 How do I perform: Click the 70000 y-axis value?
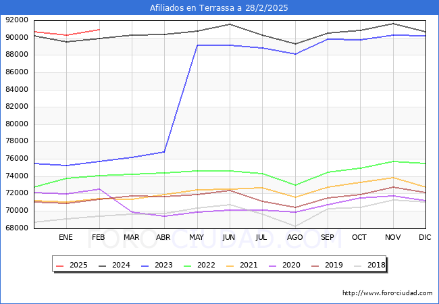point(17,211)
